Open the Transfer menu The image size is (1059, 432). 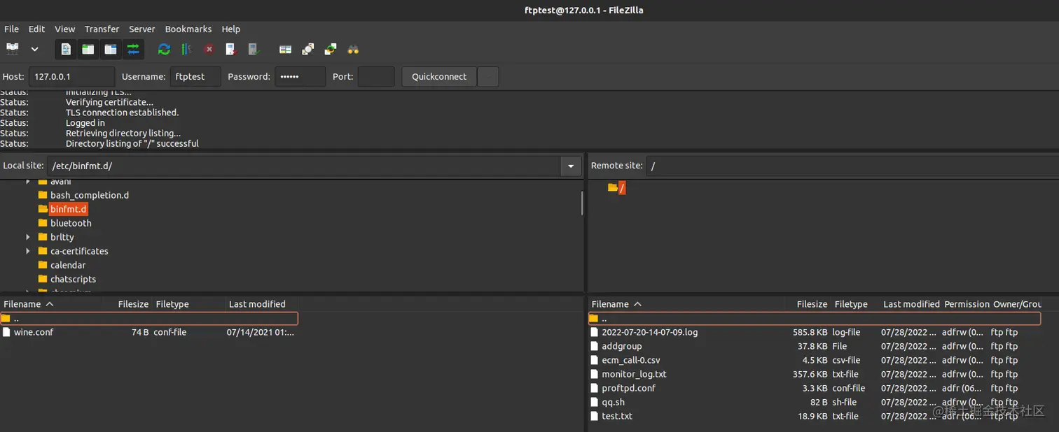coord(102,29)
